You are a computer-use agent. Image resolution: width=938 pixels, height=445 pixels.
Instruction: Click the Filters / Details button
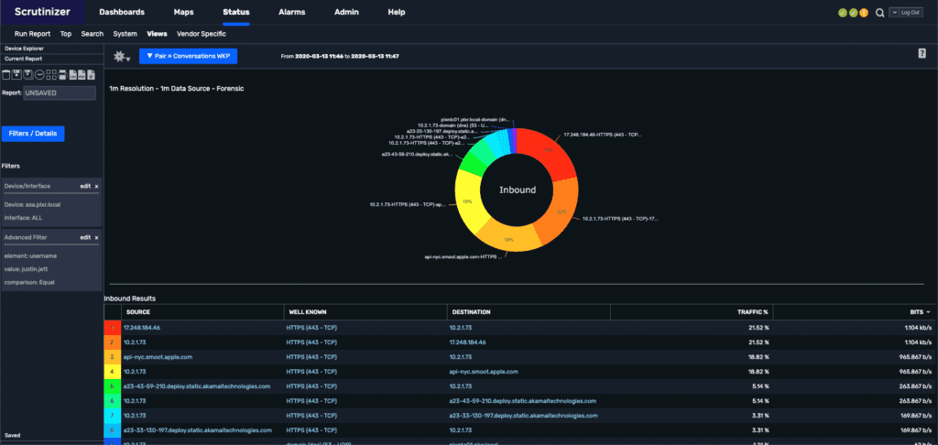click(x=33, y=134)
